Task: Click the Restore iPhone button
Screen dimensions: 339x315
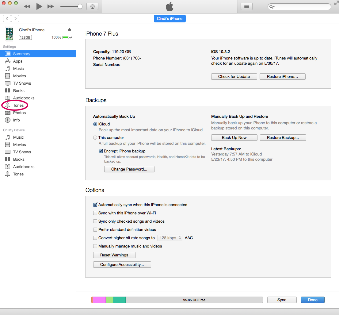Action: (x=282, y=77)
